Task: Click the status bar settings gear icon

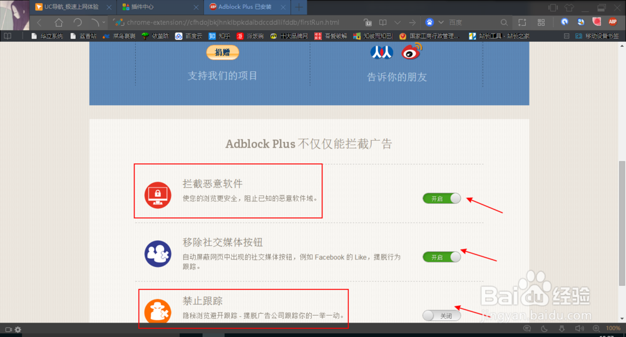Action: pos(18,329)
